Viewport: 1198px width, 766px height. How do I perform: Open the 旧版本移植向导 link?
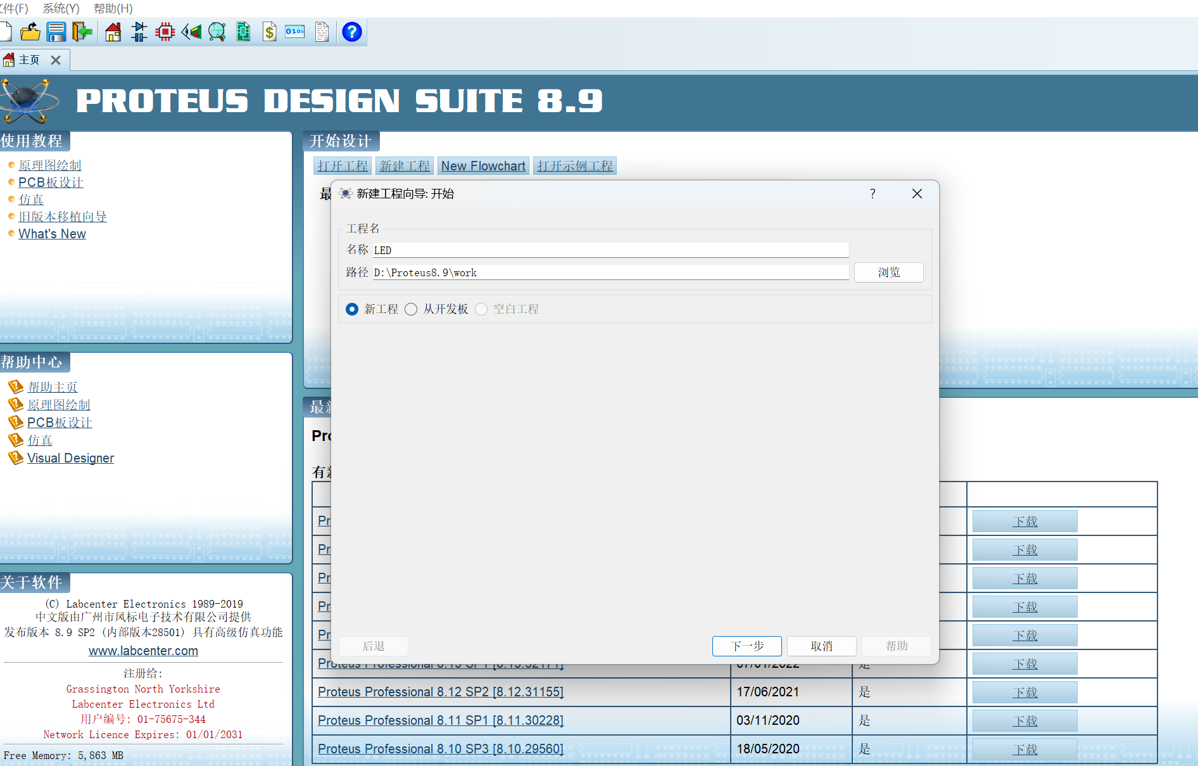tap(63, 217)
